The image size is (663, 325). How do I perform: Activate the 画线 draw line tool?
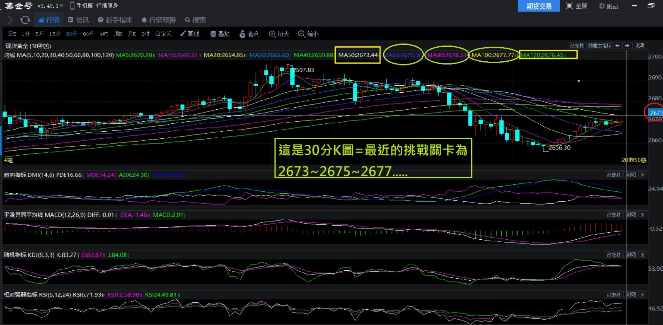[190, 34]
